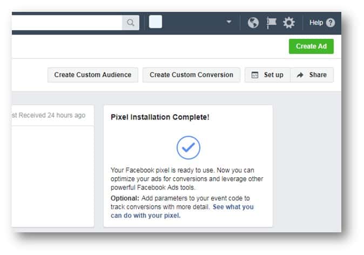Click the Share button label
Viewport: 364px width, 255px height.
[x=318, y=75]
